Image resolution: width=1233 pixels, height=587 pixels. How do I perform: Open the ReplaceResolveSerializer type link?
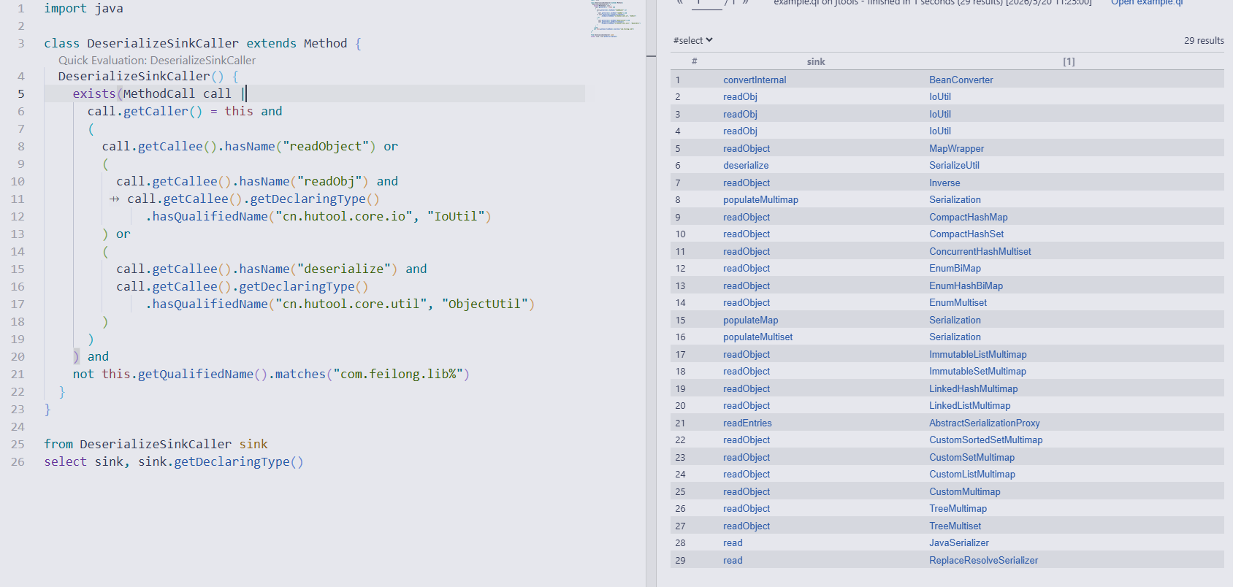[x=983, y=561]
